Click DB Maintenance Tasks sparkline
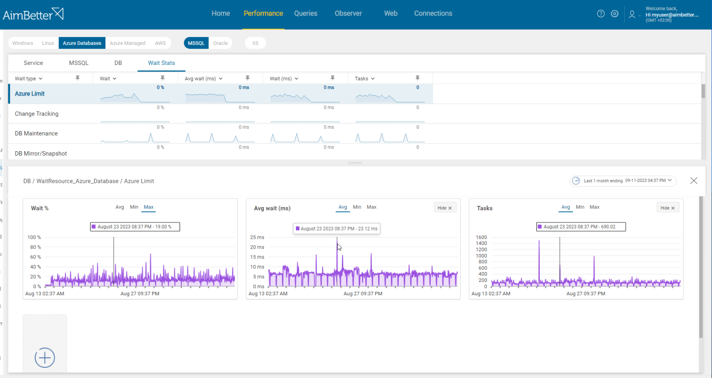Viewport: 712px width, 378px height. [390, 137]
